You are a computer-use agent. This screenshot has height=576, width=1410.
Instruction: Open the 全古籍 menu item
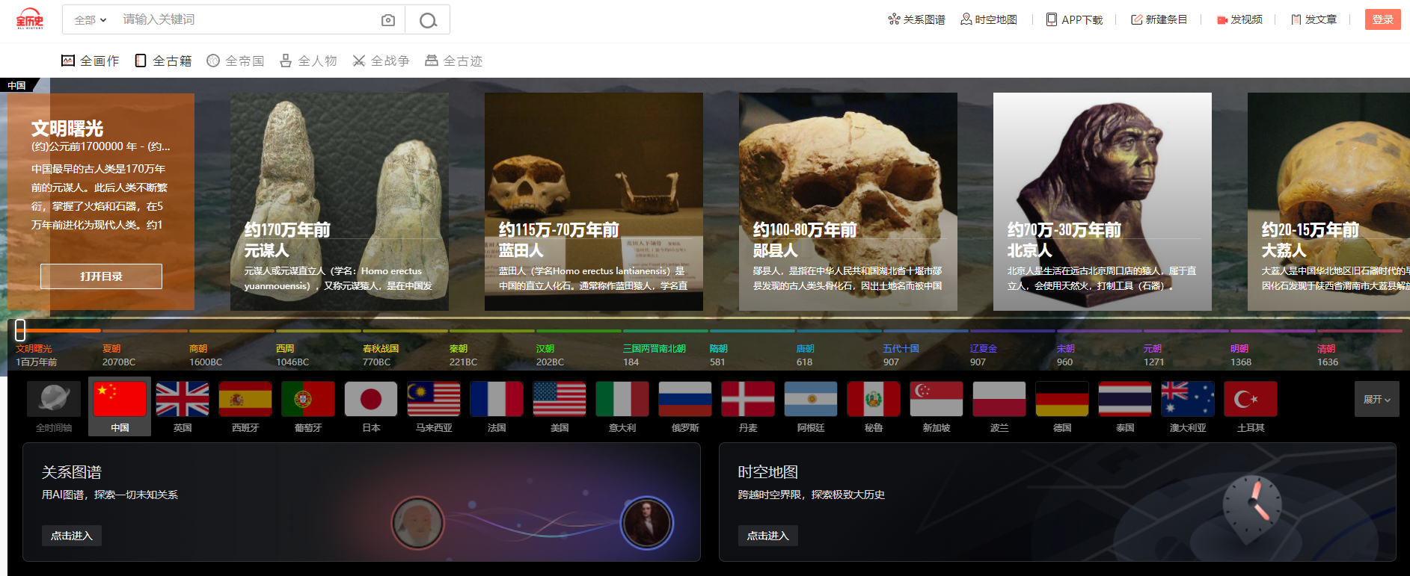click(163, 61)
